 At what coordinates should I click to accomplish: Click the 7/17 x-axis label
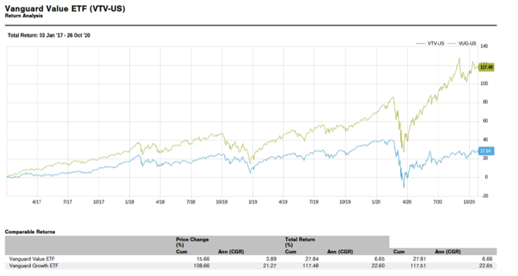pos(68,202)
